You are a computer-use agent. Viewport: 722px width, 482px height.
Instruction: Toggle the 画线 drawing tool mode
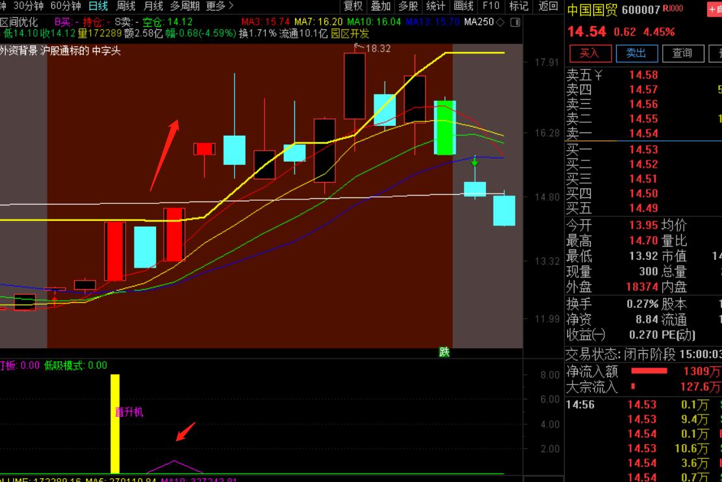coord(463,6)
